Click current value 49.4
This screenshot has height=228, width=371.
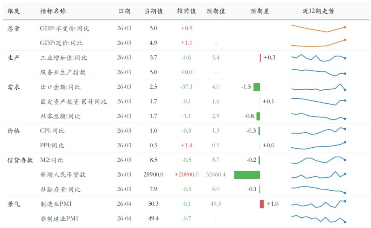(154, 219)
